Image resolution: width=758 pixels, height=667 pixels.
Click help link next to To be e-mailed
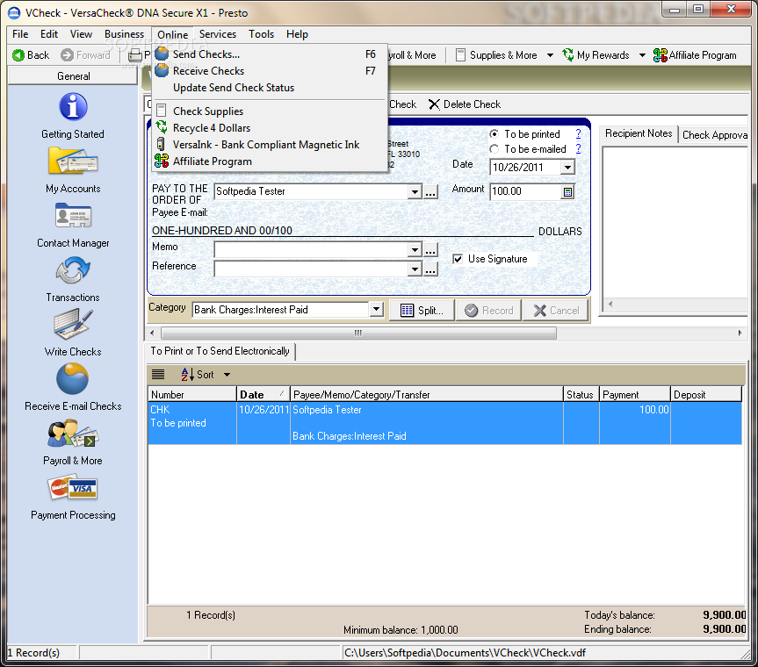pos(578,149)
